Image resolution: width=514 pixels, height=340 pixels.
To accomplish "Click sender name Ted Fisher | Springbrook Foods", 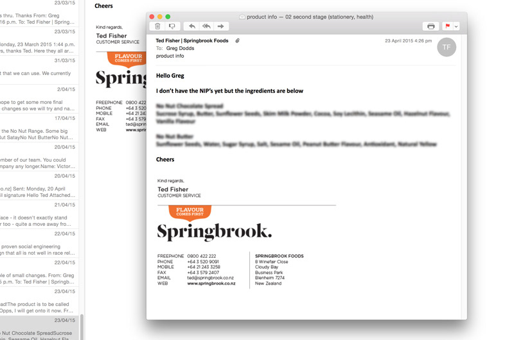I will pyautogui.click(x=192, y=40).
